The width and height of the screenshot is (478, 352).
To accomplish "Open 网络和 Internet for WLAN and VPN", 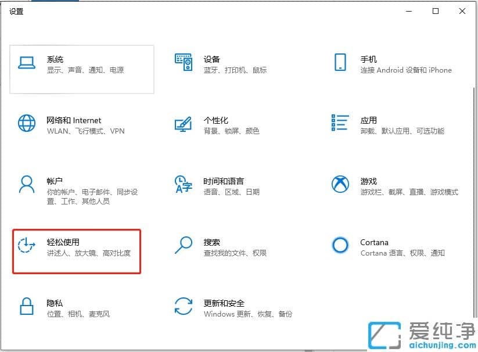I will click(76, 125).
